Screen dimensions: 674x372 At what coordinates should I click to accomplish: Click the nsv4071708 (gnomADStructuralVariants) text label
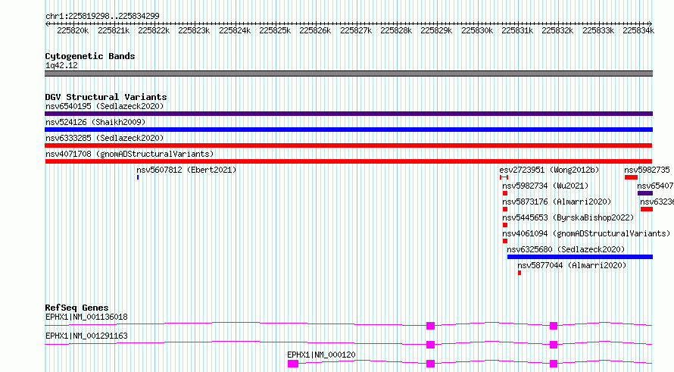click(129, 154)
